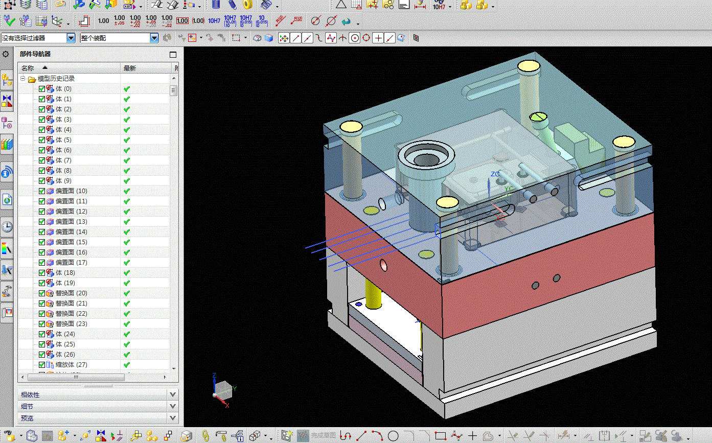Image resolution: width=712 pixels, height=443 pixels.
Task: Open the text note icon
Action: [x=404, y=5]
